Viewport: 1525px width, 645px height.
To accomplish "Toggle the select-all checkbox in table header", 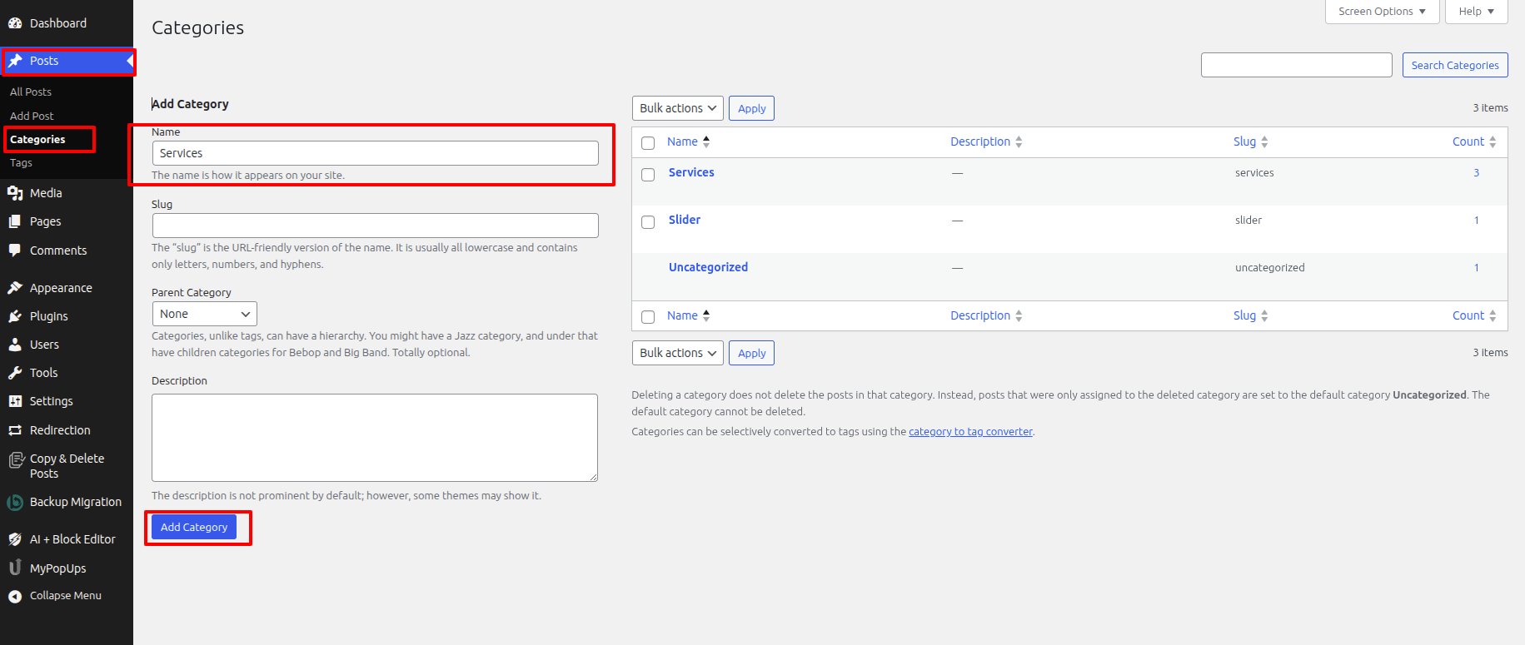I will tap(648, 143).
